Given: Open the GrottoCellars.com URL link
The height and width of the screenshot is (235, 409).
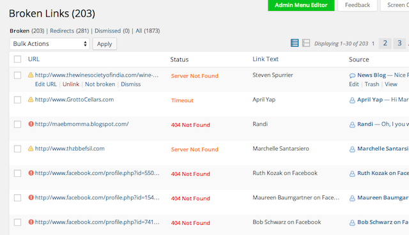Looking at the screenshot, I should 74,100.
